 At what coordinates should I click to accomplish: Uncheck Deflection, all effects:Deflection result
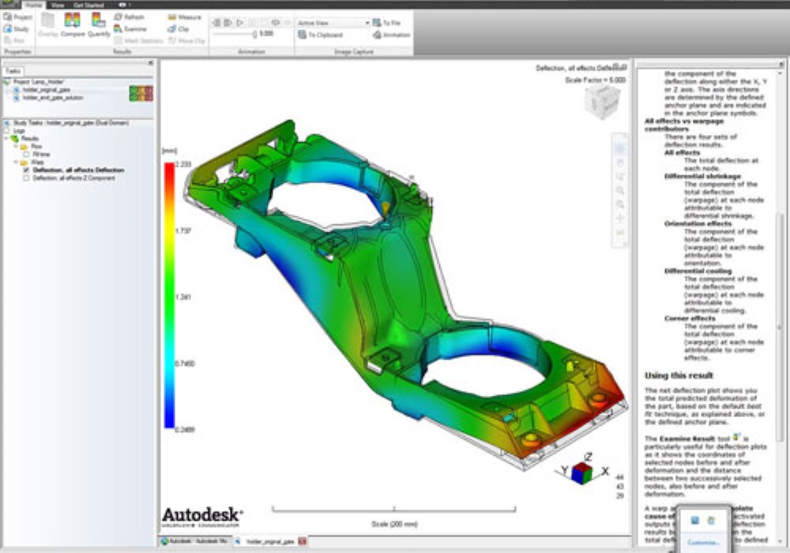27,170
